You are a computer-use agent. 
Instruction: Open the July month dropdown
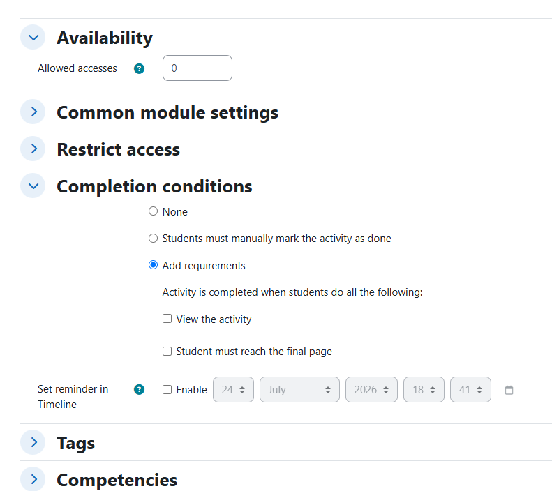tap(299, 390)
